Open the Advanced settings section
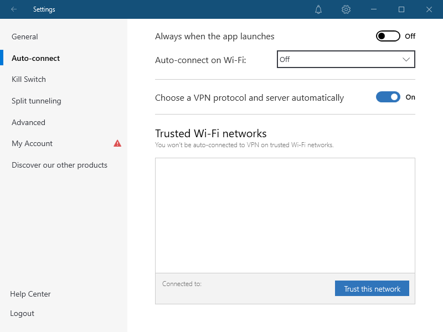Screen dimensions: 443x332 click(28, 122)
